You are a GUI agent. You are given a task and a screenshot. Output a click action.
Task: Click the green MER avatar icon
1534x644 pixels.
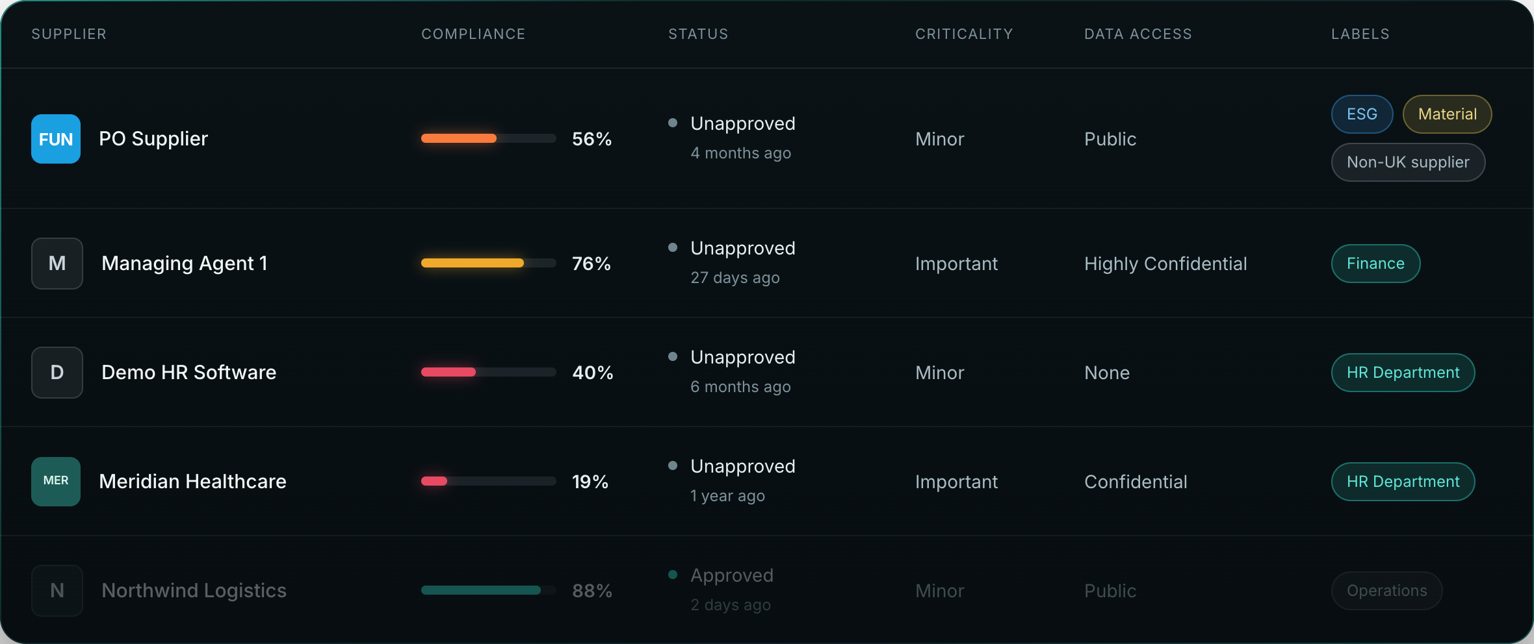coord(56,482)
